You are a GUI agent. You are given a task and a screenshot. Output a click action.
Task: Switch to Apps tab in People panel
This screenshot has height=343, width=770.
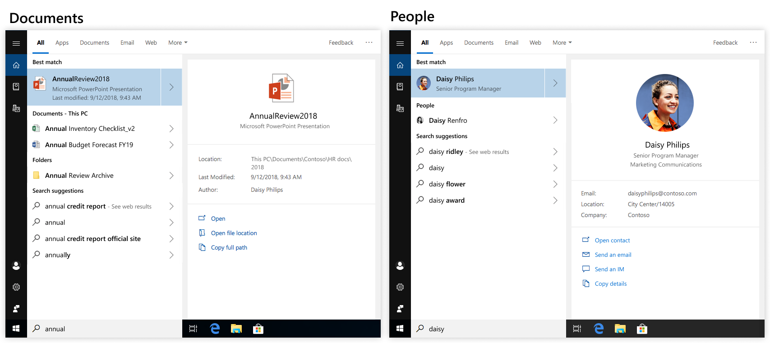point(446,43)
